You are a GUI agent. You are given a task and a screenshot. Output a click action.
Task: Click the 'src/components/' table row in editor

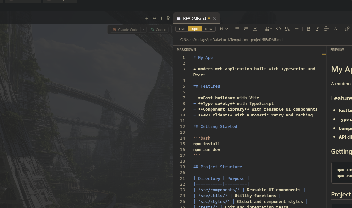point(249,190)
